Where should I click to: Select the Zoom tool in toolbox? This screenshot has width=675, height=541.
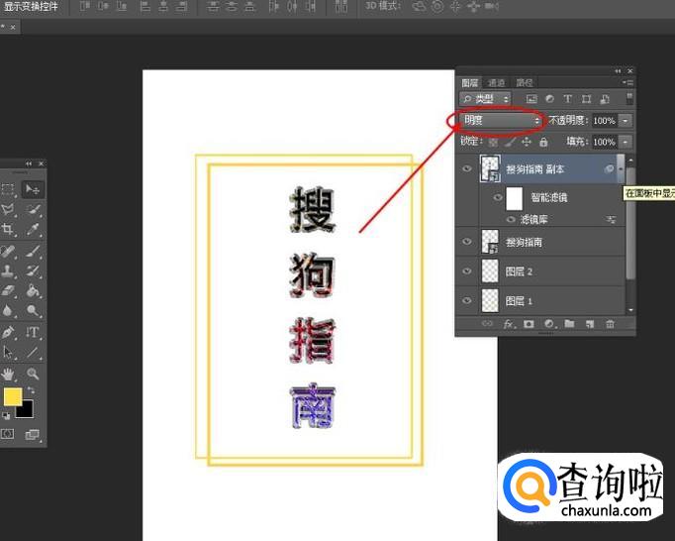click(x=33, y=374)
